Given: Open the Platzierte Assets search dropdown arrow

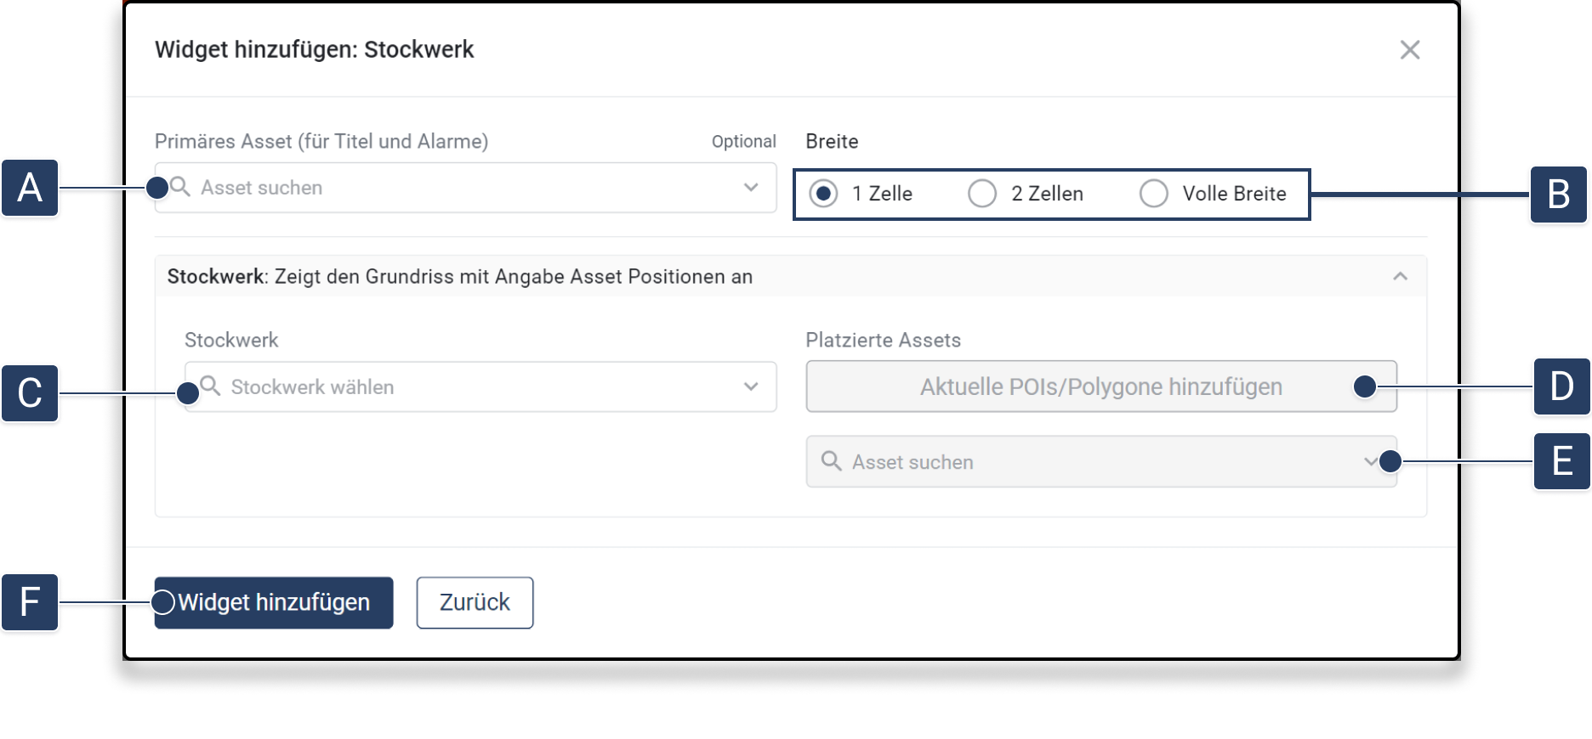Looking at the screenshot, I should tap(1369, 462).
